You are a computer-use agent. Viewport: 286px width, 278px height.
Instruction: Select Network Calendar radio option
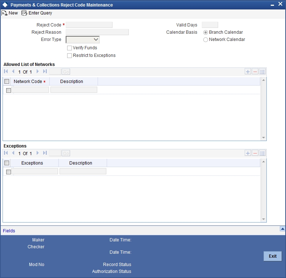tap(205, 40)
